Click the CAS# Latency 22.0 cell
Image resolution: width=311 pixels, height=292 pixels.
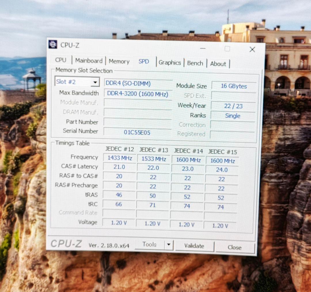point(153,168)
